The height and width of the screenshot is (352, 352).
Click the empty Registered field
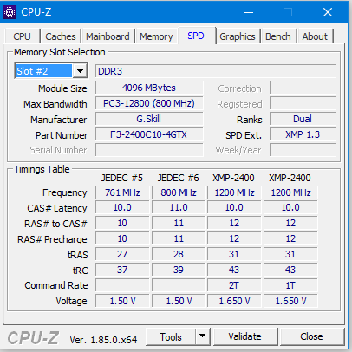tap(303, 103)
